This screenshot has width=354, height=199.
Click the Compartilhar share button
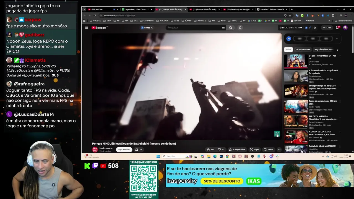[x=237, y=150]
